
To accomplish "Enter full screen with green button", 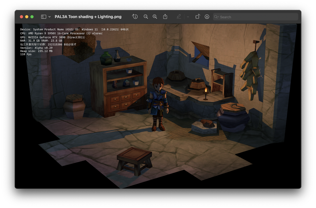I will (x=32, y=17).
